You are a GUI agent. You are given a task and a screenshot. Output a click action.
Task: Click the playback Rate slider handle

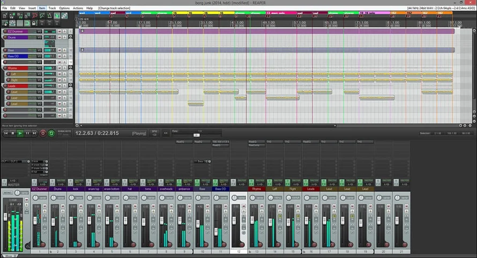pos(196,135)
